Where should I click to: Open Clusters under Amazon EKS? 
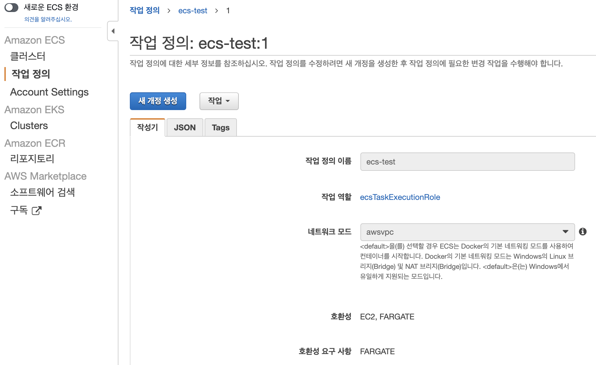tap(29, 126)
